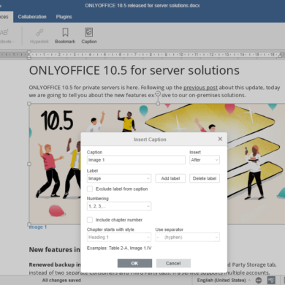Image resolution: width=285 pixels, height=285 pixels.
Task: Expand the Label dropdown showing Image
Action: point(119,178)
